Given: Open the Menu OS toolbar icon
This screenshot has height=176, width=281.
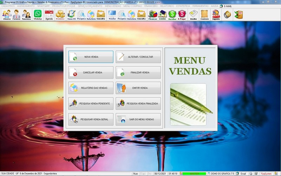Looking at the screenshot, I should tap(72, 15).
